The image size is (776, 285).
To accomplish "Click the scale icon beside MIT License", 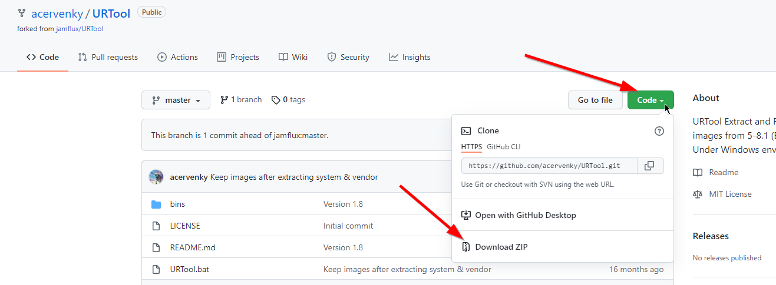I will tap(698, 194).
